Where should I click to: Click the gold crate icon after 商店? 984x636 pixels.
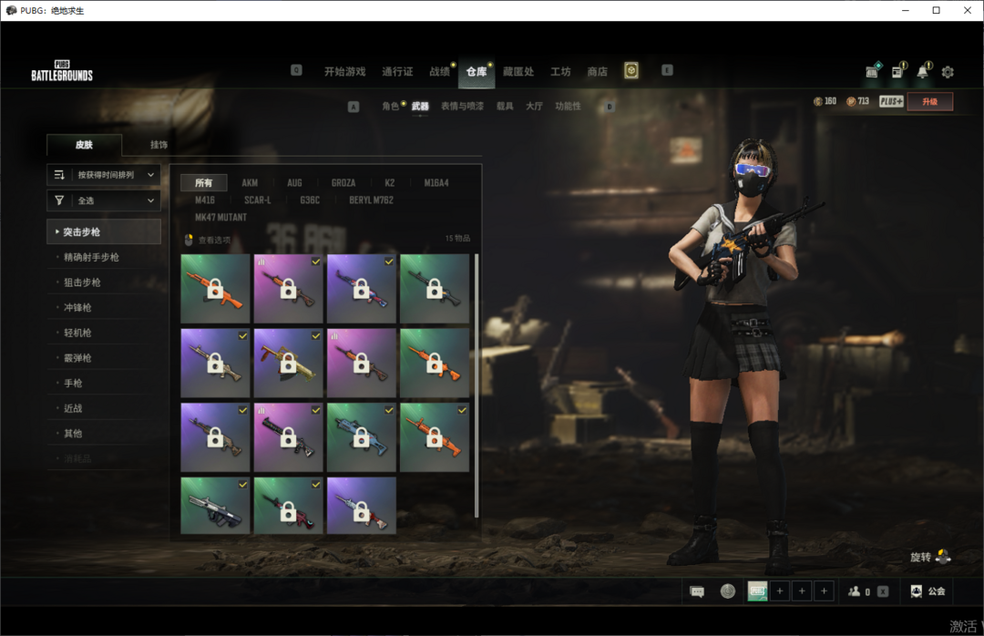[x=631, y=71]
